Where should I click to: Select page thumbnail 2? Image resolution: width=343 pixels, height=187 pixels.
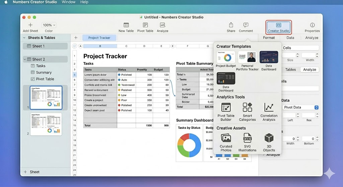point(46,124)
